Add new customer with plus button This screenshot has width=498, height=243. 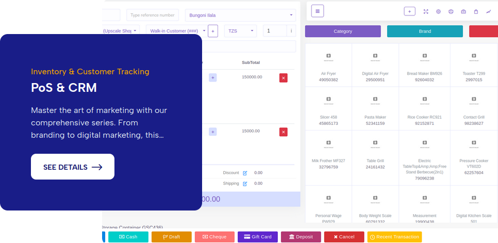coord(213,31)
